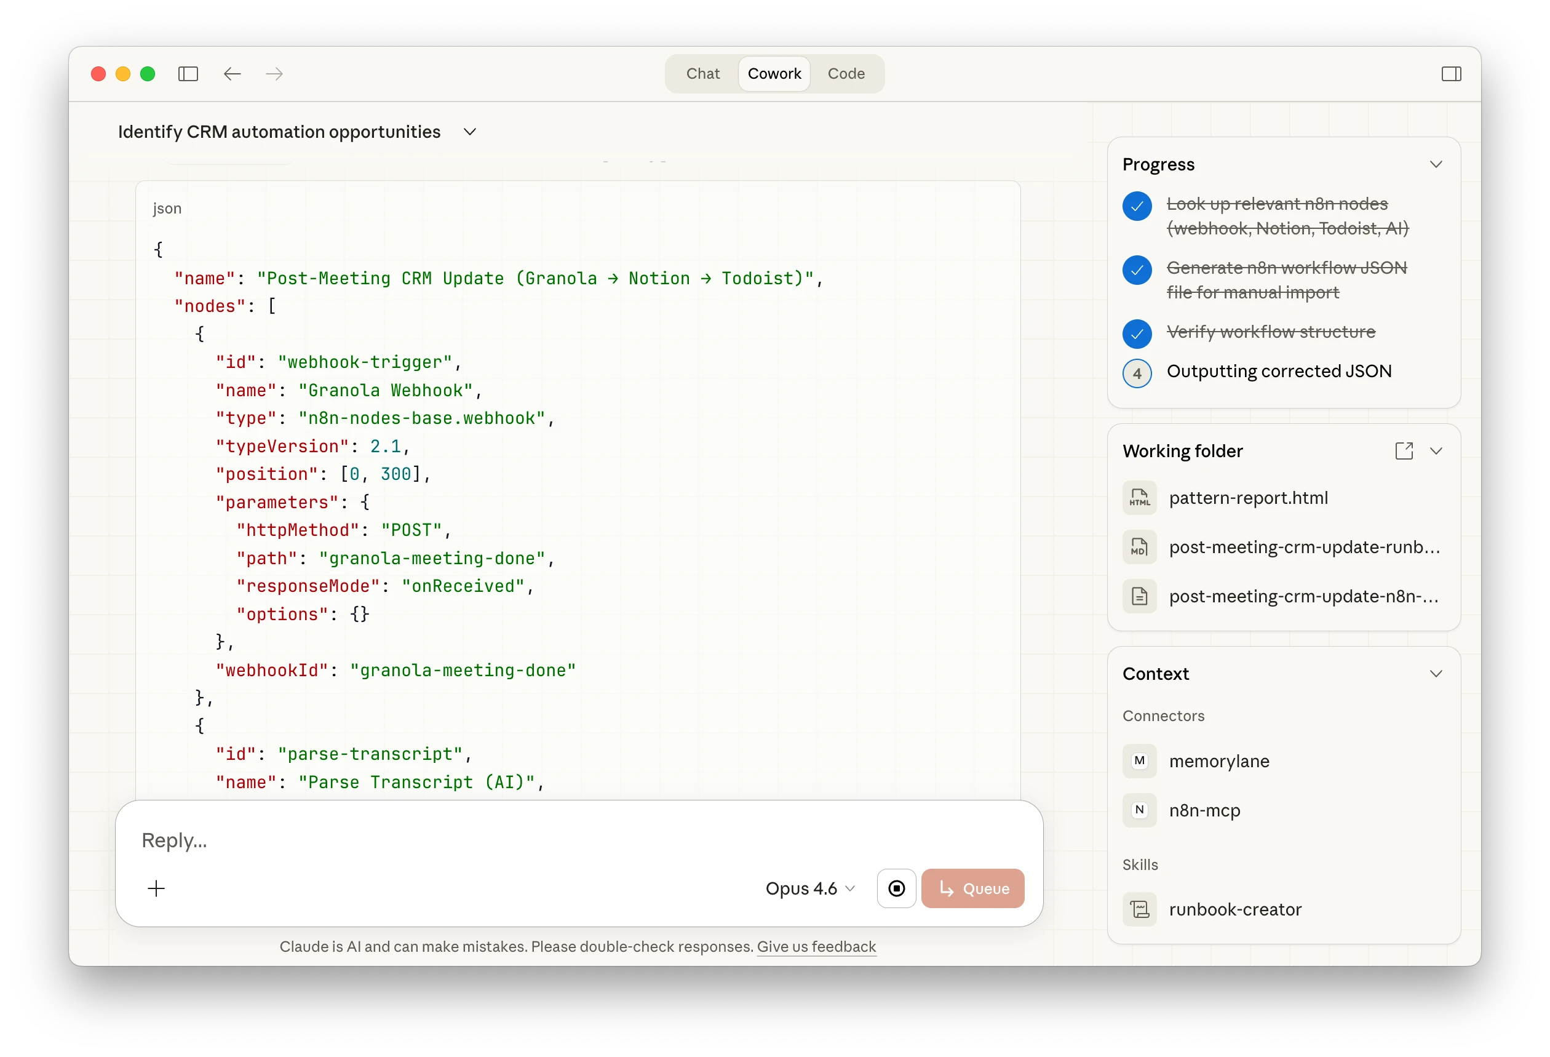Switch to the Chat tab
1550x1057 pixels.
[x=702, y=73]
